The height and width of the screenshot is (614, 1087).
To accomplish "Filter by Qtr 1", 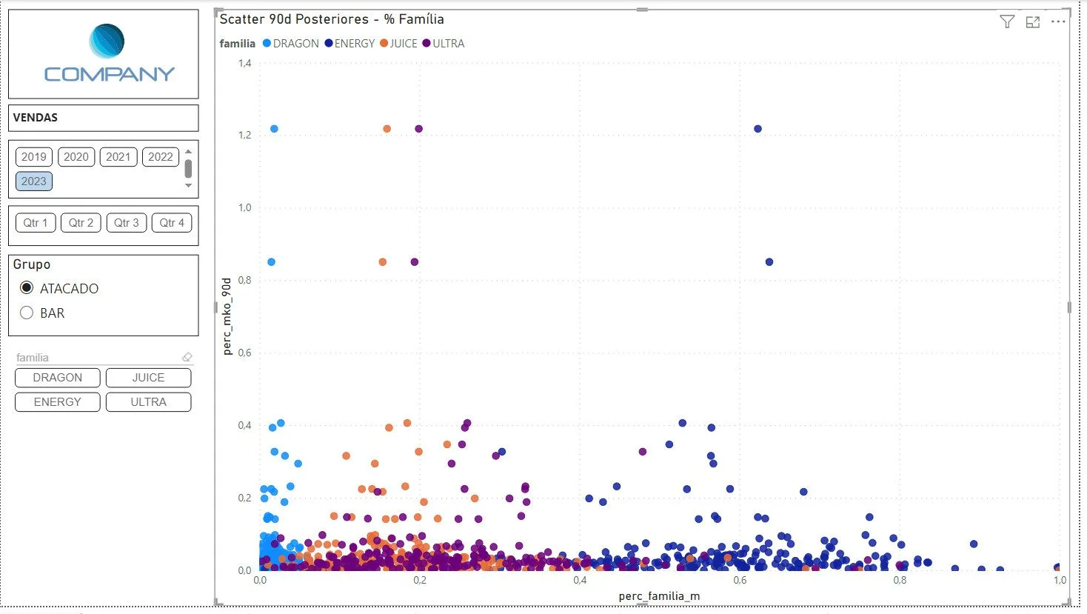I will [x=36, y=223].
